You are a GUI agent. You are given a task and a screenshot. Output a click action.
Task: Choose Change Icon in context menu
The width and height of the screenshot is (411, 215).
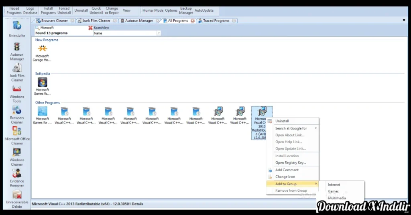(293, 177)
